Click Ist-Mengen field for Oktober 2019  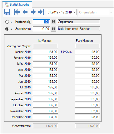45,105
